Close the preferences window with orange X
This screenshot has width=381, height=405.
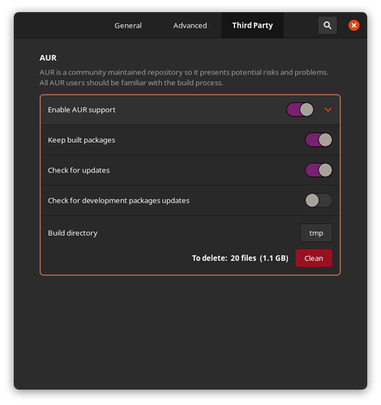(x=353, y=25)
